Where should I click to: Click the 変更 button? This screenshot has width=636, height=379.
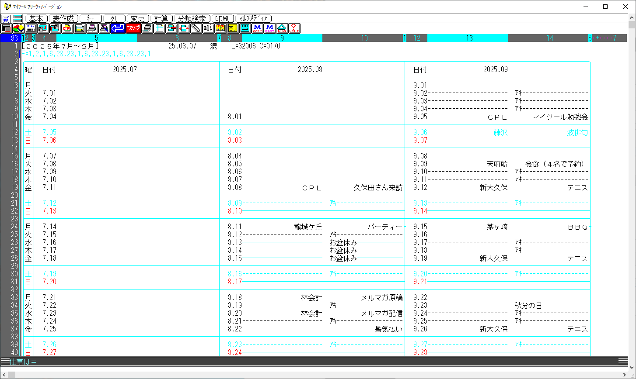point(138,19)
